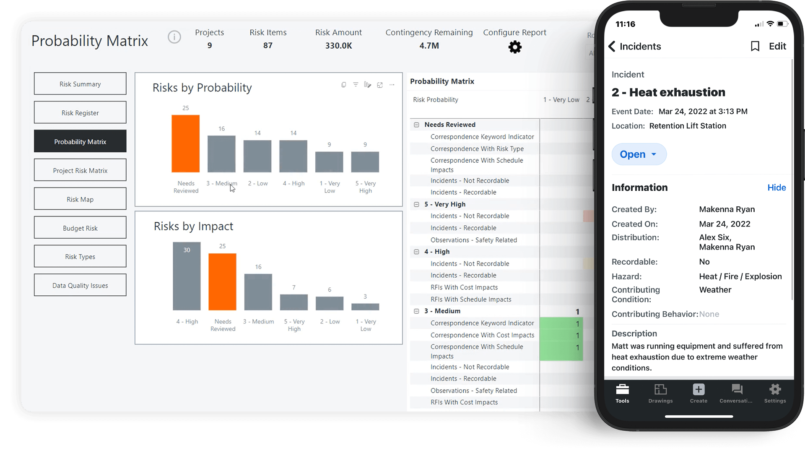Select Observations - Safety Related under 5 - Very High
The height and width of the screenshot is (453, 805).
point(473,240)
